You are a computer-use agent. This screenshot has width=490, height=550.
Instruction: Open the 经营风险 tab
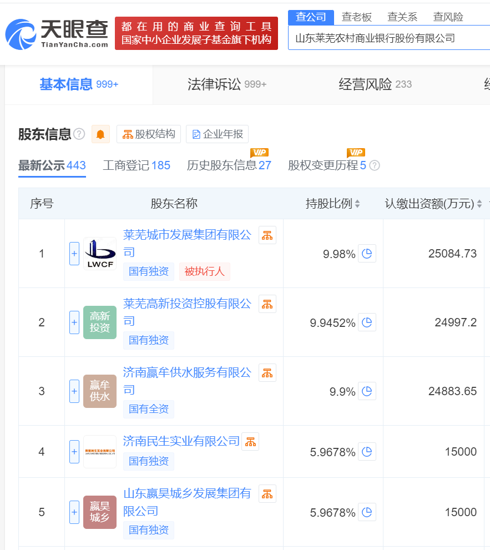[375, 84]
